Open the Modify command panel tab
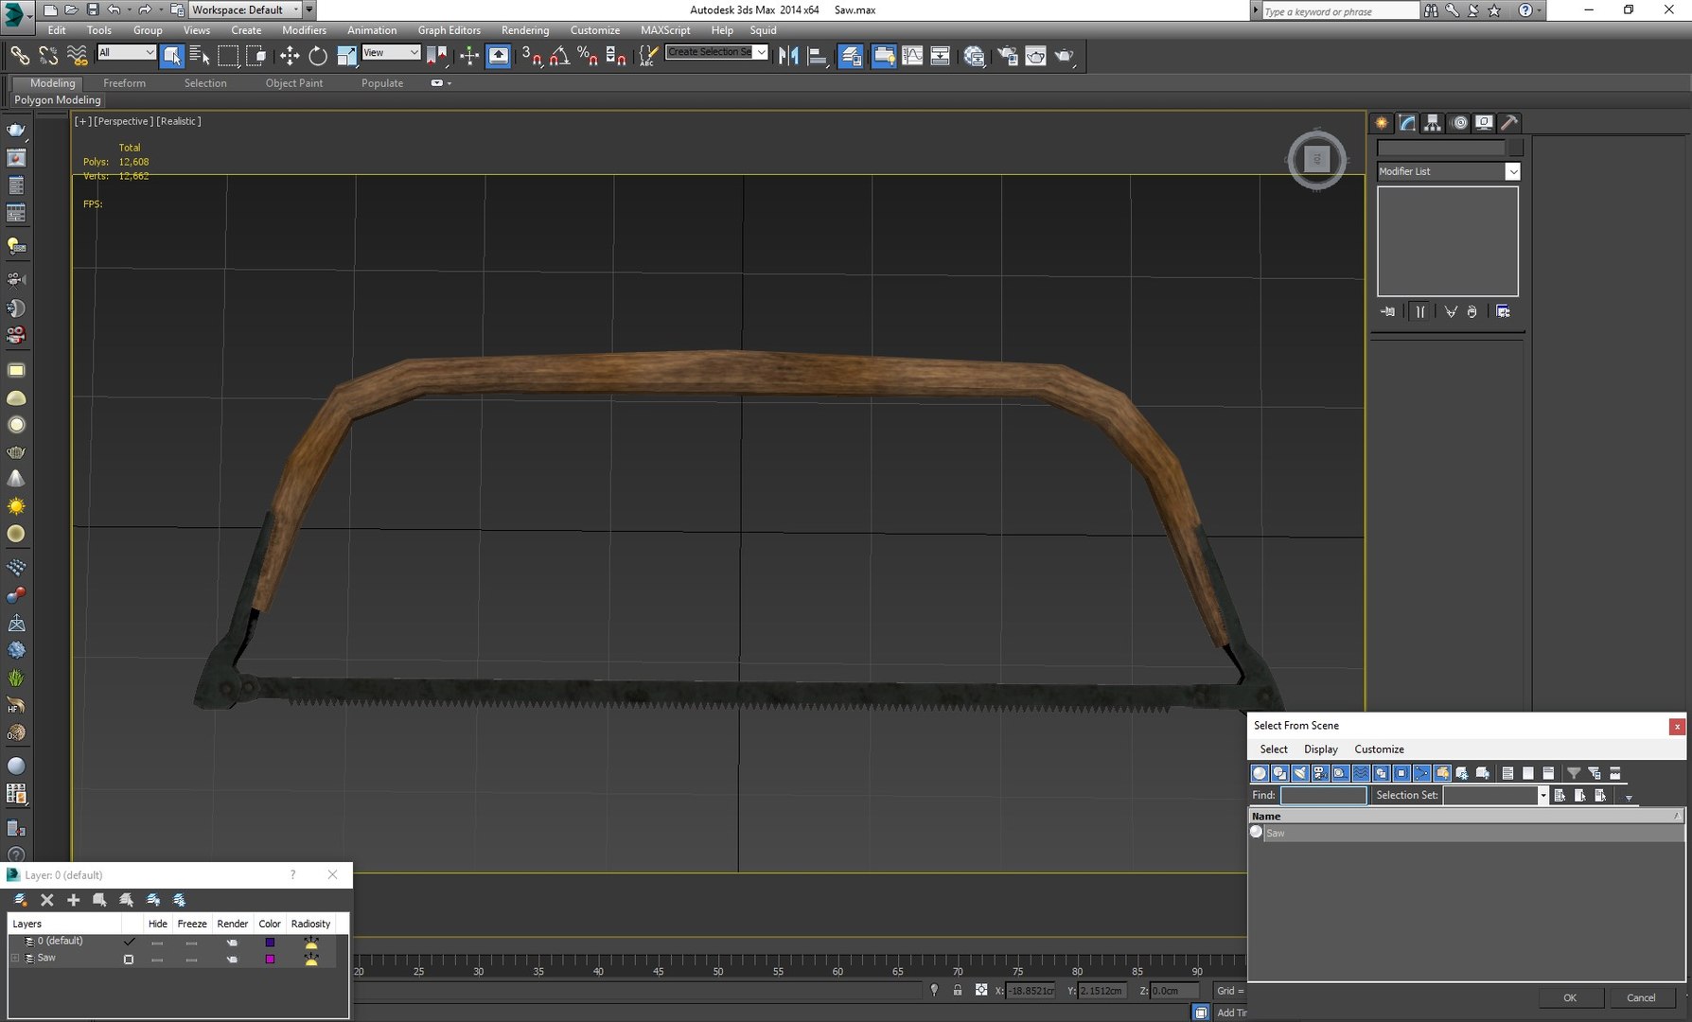This screenshot has width=1692, height=1022. tap(1407, 123)
